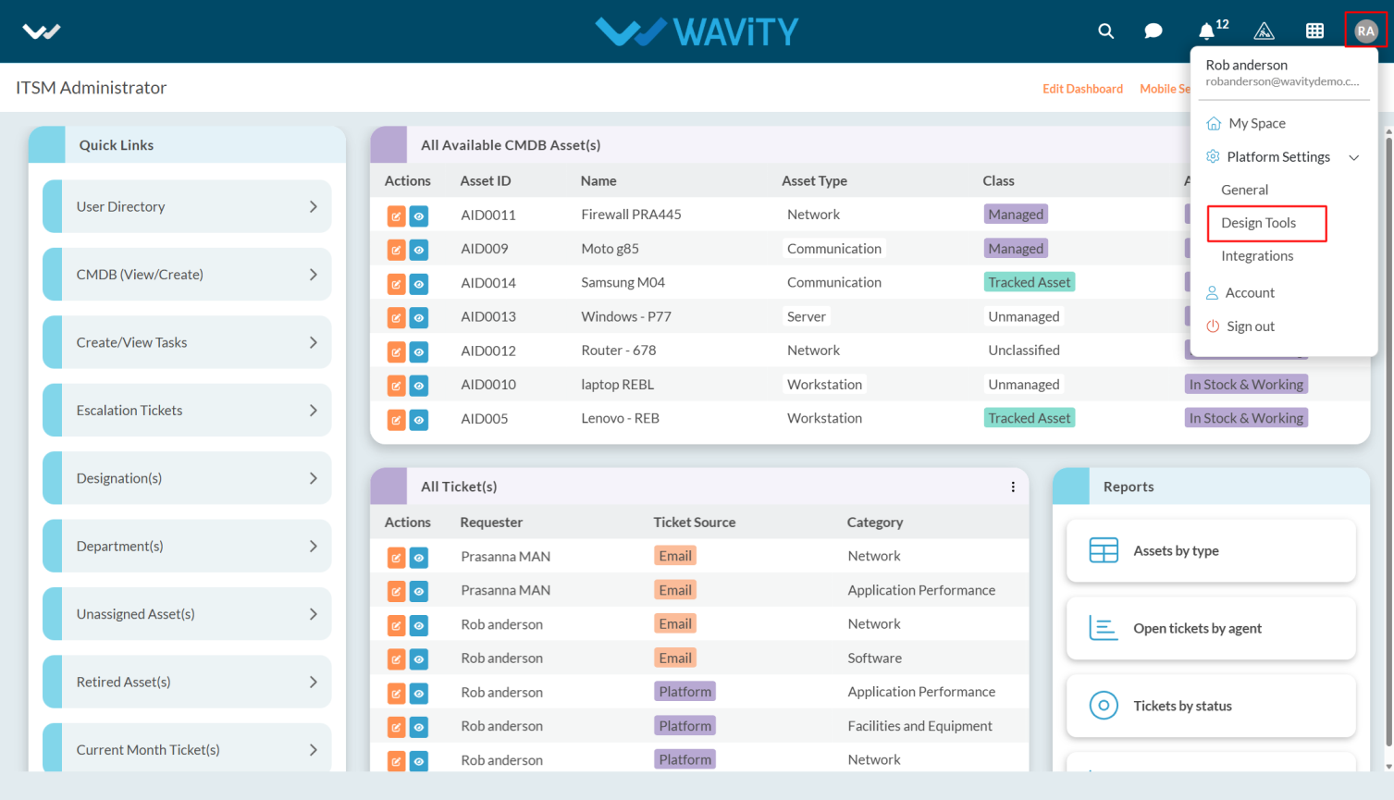The height and width of the screenshot is (800, 1394).
Task: View the Facilities and Equipment ticket
Action: (x=419, y=728)
